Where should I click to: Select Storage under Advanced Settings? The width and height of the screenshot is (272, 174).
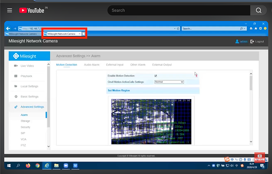point(25,121)
